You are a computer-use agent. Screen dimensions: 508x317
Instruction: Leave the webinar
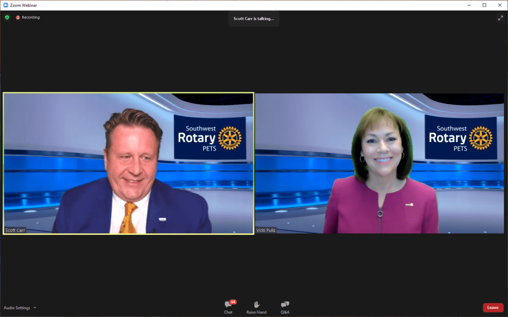(x=493, y=308)
